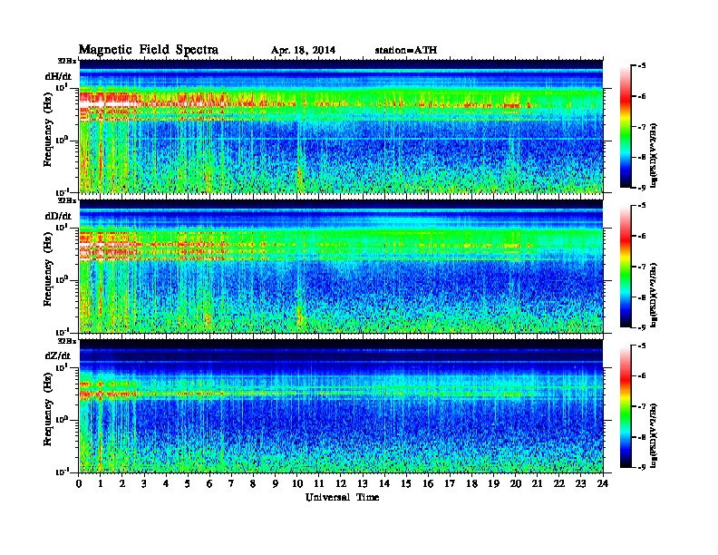The height and width of the screenshot is (555, 718).
Task: Click the "-9" tick on the dZ/dt color bar
Action: point(642,467)
